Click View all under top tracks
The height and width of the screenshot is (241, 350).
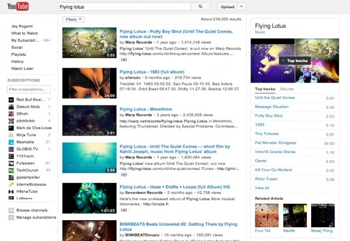pos(262,187)
